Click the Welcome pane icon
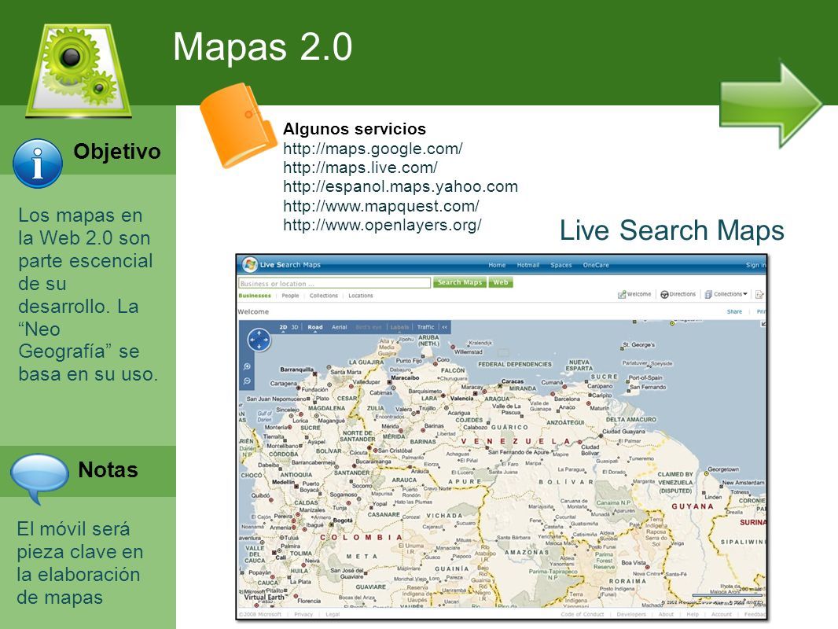 tap(622, 295)
